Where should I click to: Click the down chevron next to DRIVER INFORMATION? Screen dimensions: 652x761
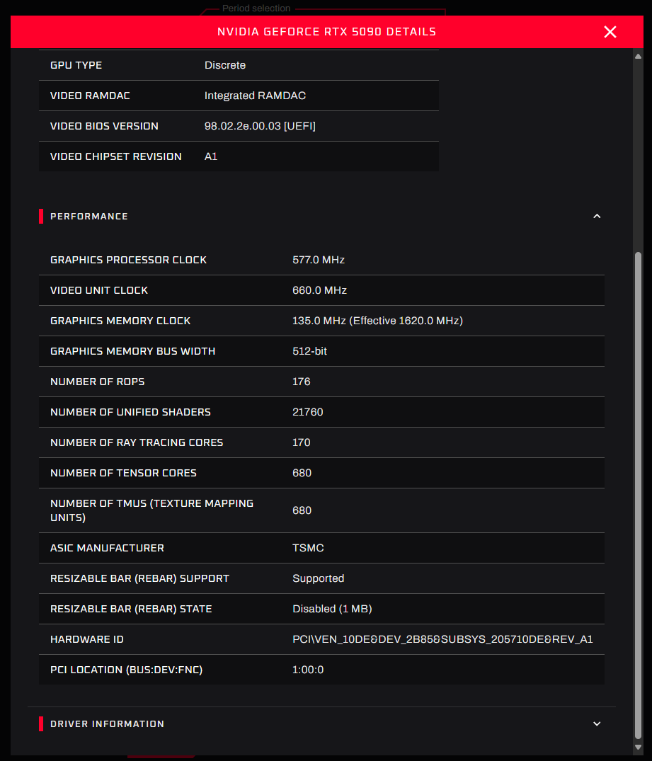597,723
